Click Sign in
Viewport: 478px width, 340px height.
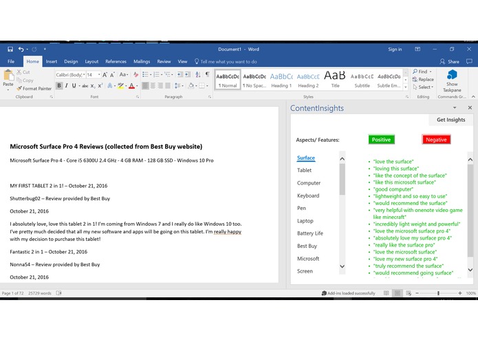(x=395, y=50)
